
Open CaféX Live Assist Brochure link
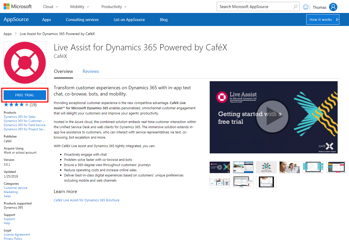(x=86, y=200)
